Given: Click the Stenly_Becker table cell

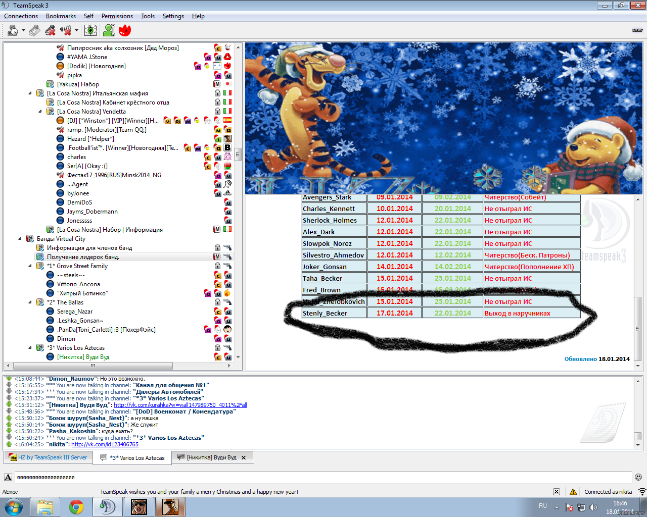Looking at the screenshot, I should click(334, 313).
